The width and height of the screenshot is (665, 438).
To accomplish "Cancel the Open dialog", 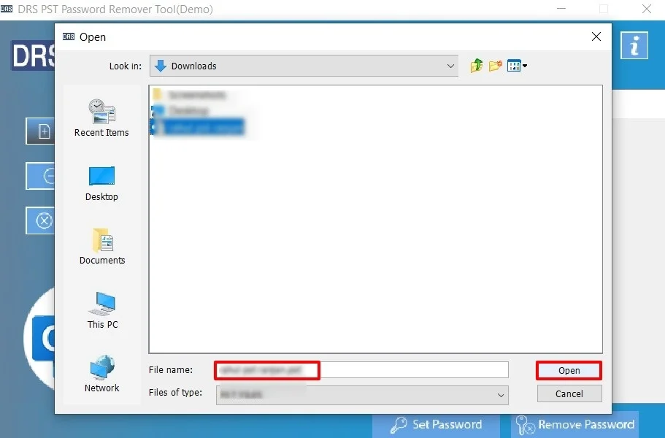I will point(569,393).
